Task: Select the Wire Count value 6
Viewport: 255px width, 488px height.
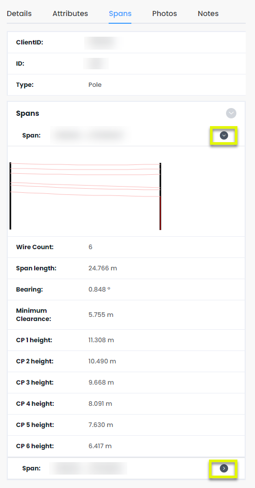Action: pyautogui.click(x=91, y=247)
